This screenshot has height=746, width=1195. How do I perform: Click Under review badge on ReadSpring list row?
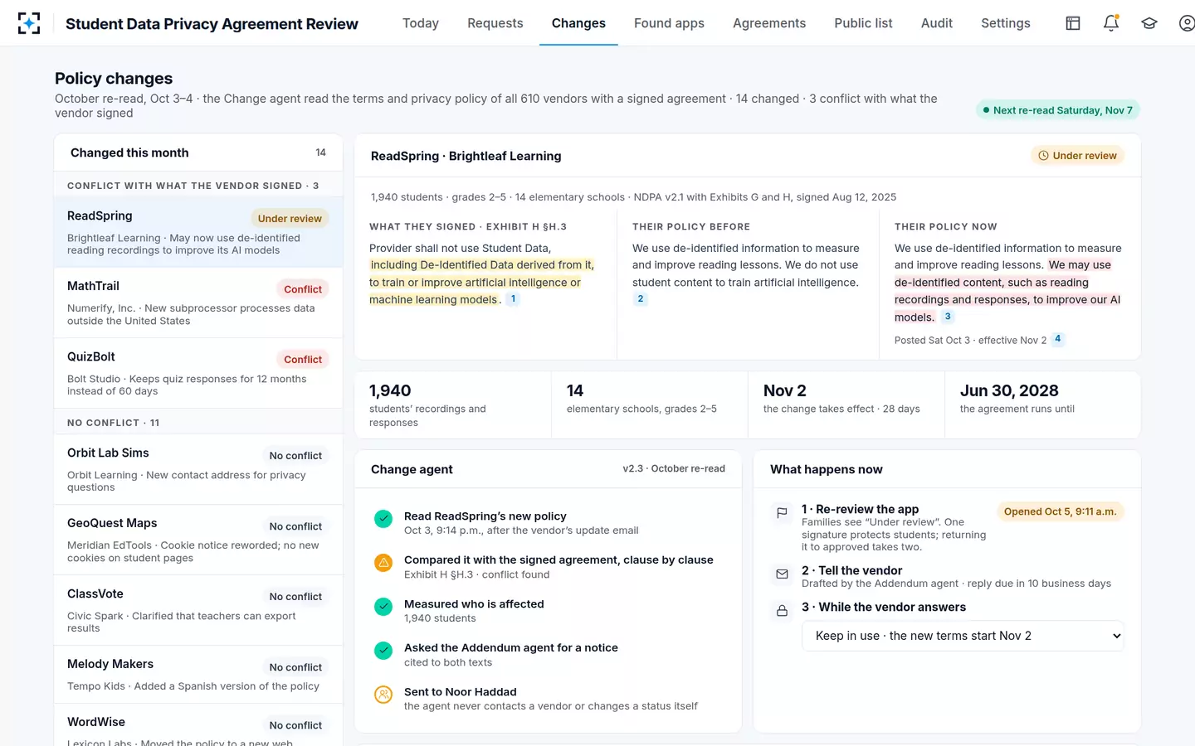pos(290,219)
